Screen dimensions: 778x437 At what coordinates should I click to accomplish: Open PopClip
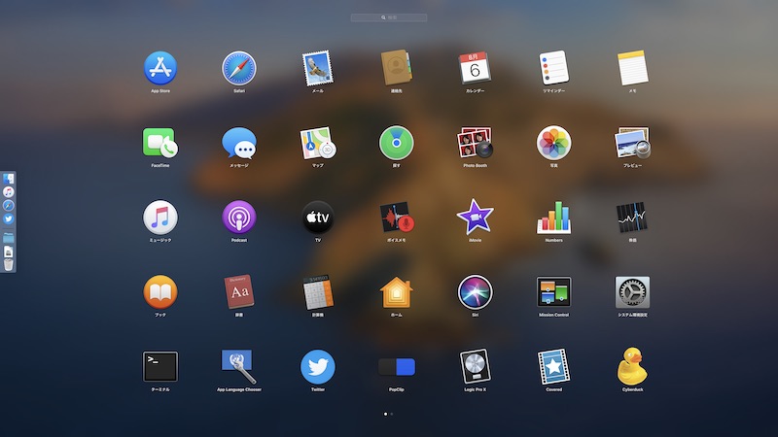(397, 367)
